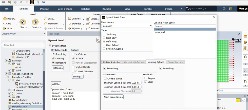Open the Info dropdown arrow

pos(16,24)
